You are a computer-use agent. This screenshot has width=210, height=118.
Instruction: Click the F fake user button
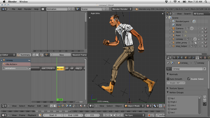point(204,69)
